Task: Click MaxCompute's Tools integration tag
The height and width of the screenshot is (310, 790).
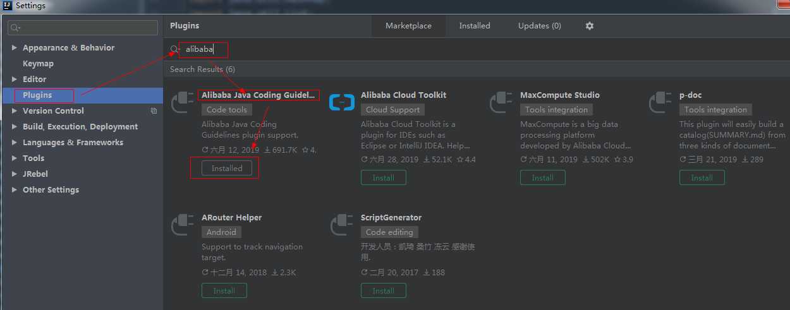Action: click(556, 110)
